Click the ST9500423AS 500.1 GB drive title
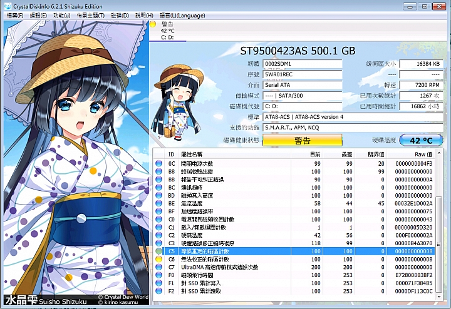The image size is (451, 309). click(x=298, y=51)
